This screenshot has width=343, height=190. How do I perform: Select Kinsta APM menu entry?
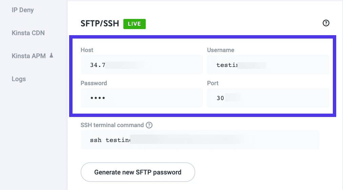point(28,56)
